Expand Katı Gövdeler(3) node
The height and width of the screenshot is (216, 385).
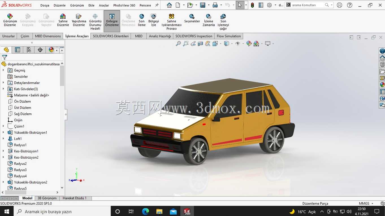click(3, 89)
